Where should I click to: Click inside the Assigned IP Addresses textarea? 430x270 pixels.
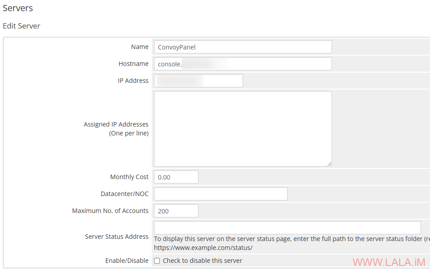pos(243,128)
